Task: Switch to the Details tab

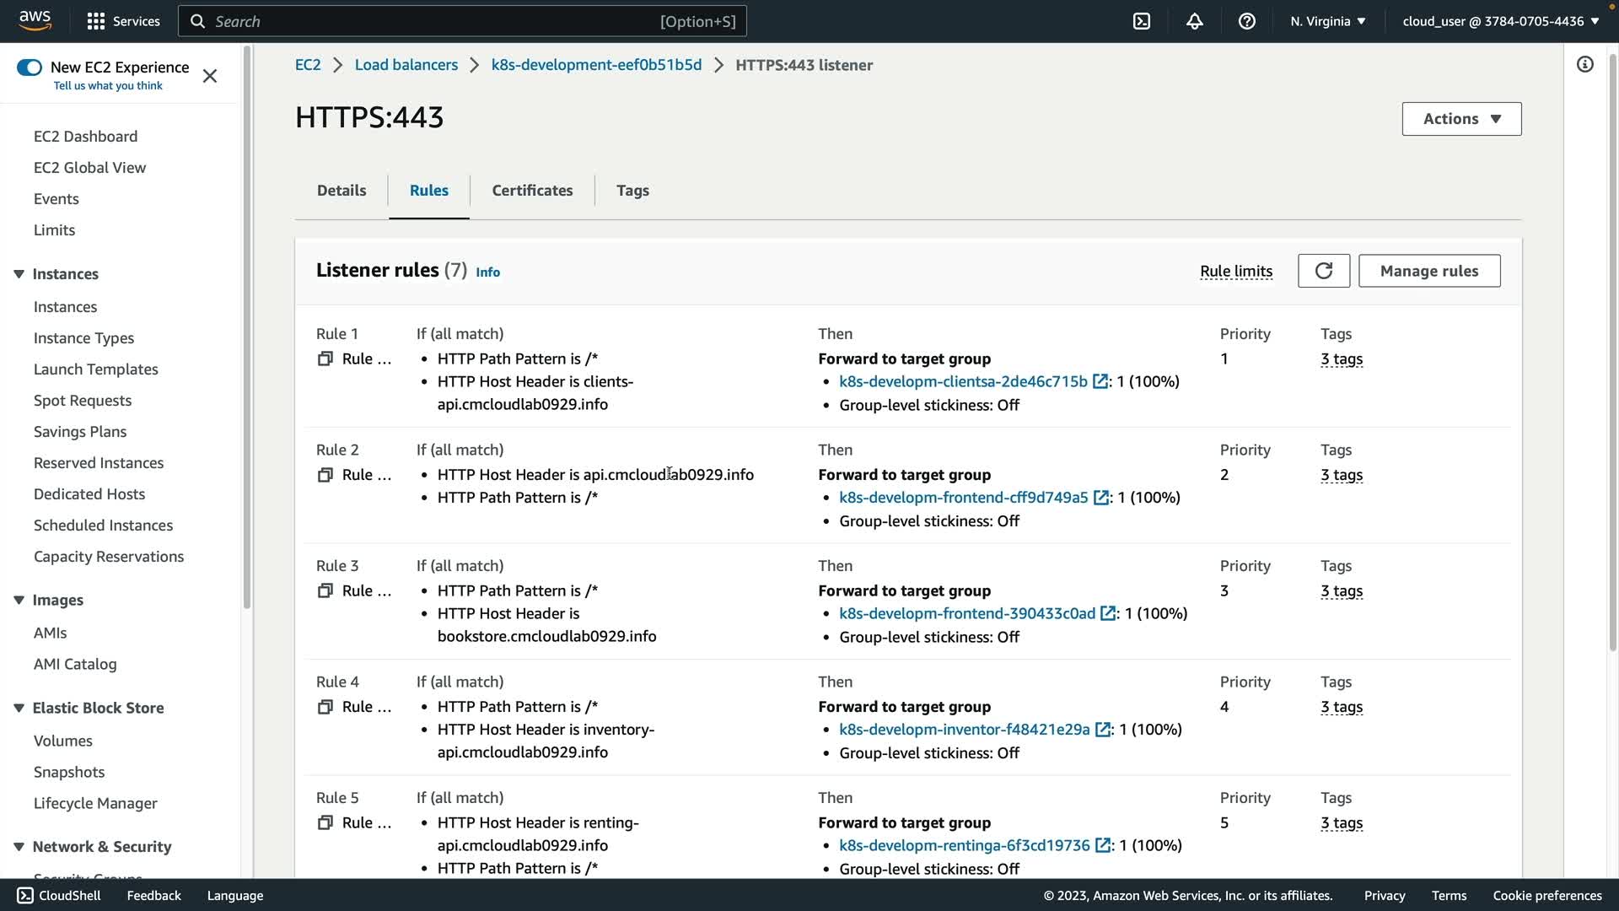Action: 342,191
